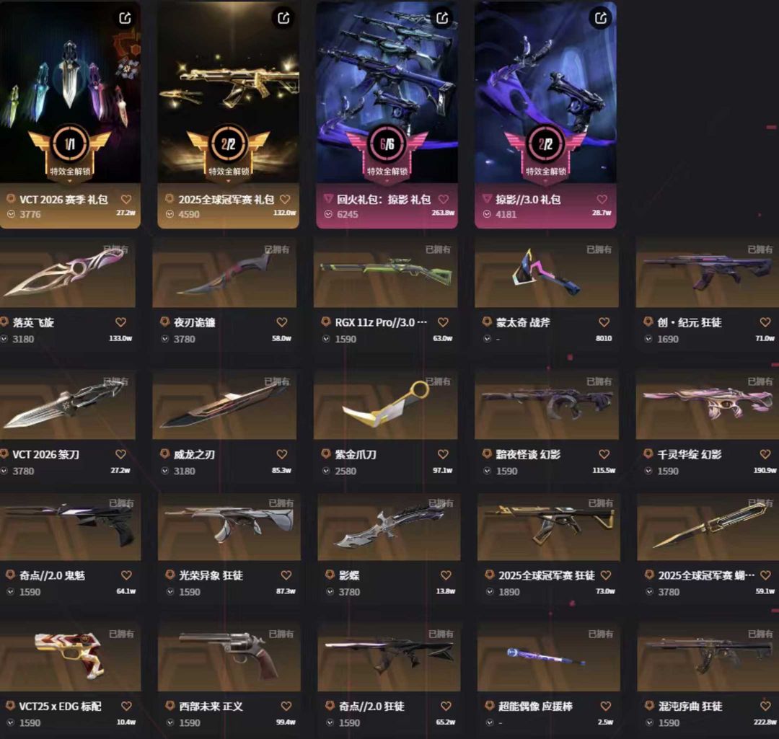The height and width of the screenshot is (739, 779).
Task: Click heart icon next to 影蝶
Action: click(x=446, y=575)
